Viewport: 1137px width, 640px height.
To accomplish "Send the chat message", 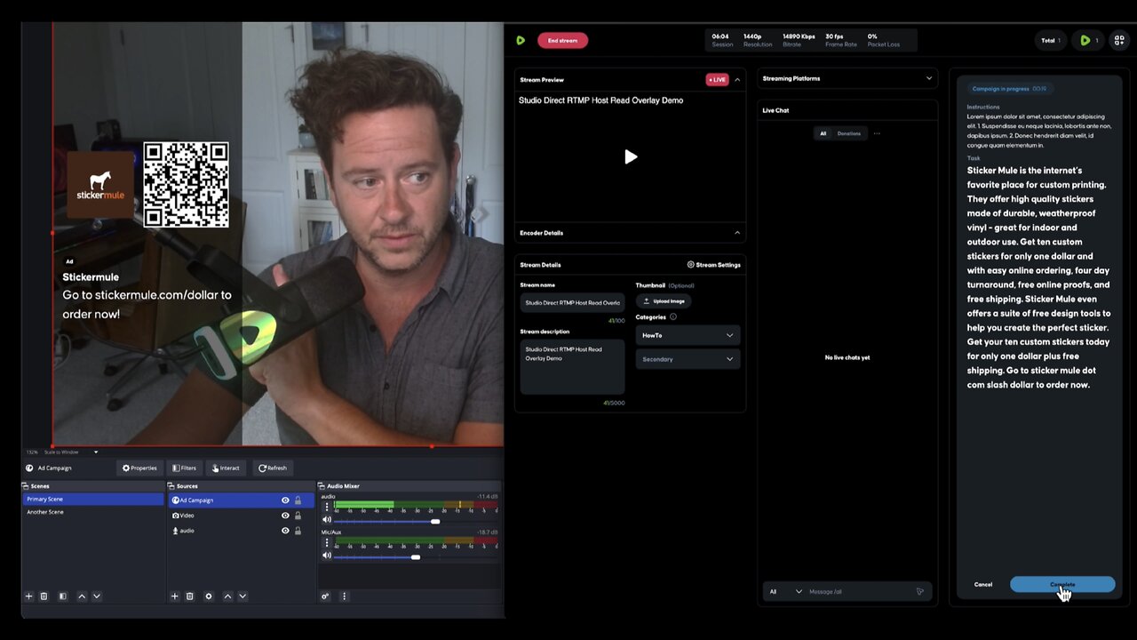I will (x=920, y=591).
